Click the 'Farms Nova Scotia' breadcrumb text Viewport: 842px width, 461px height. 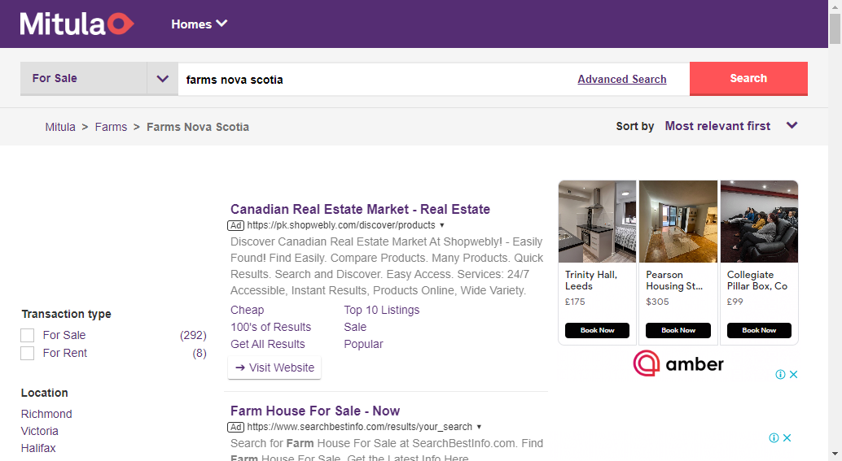[x=198, y=127]
